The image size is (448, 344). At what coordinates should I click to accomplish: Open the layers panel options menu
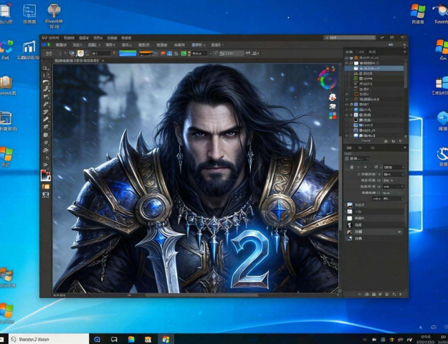pos(405,52)
